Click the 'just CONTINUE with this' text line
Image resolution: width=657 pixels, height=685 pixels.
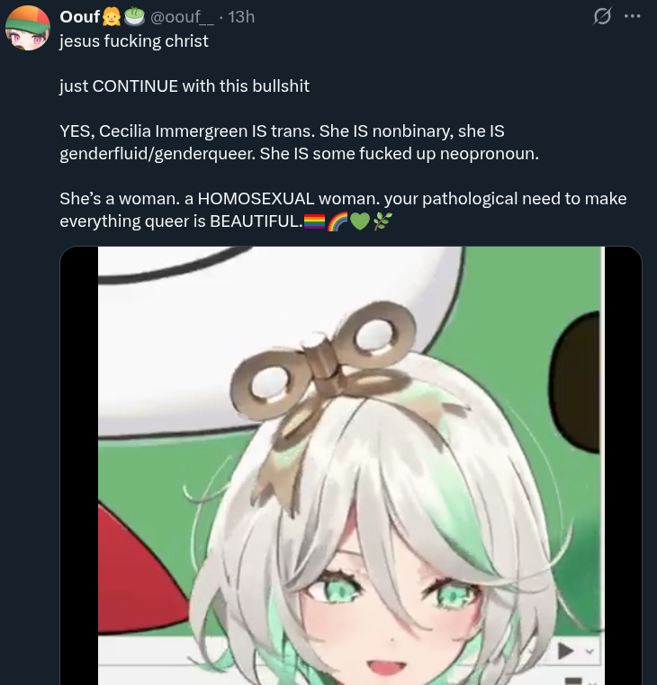[x=184, y=86]
